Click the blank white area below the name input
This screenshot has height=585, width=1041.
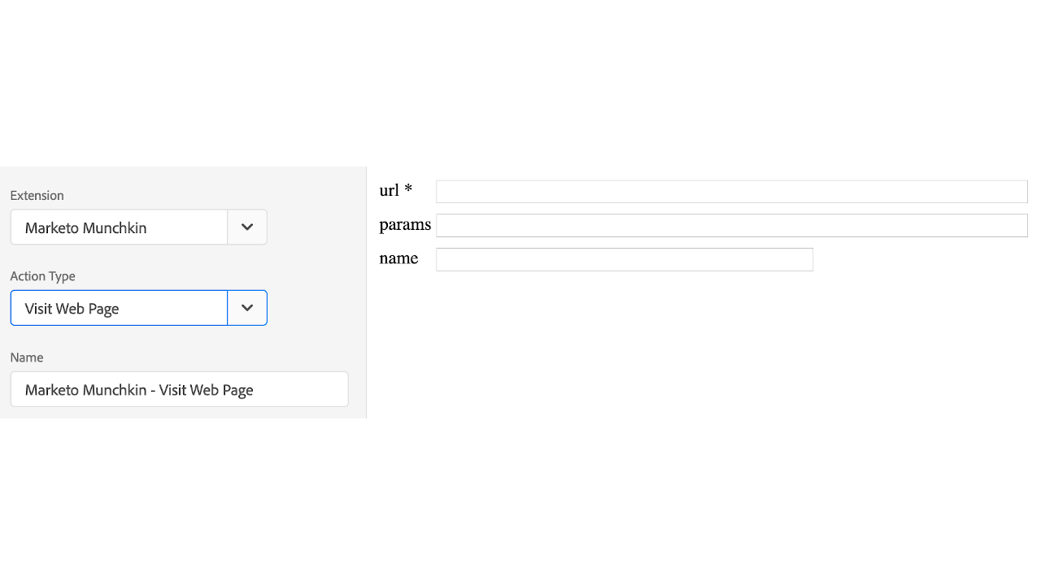pyautogui.click(x=699, y=349)
